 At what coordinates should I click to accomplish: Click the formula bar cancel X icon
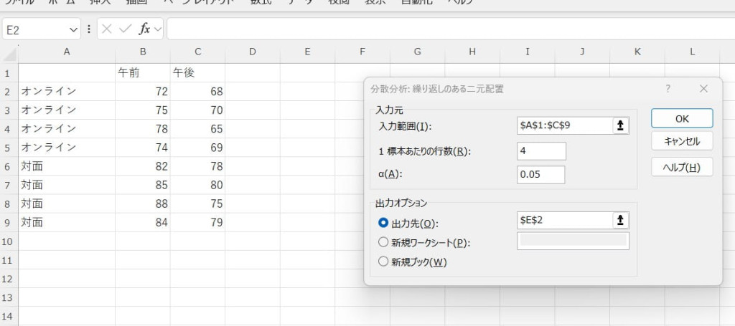pos(107,29)
